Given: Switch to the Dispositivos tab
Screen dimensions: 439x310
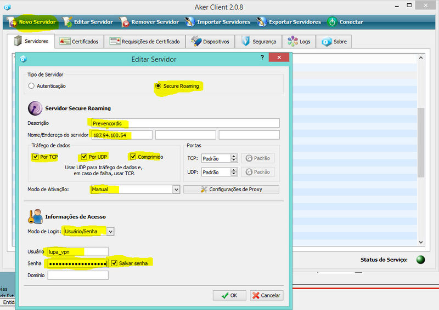Looking at the screenshot, I should [x=210, y=42].
